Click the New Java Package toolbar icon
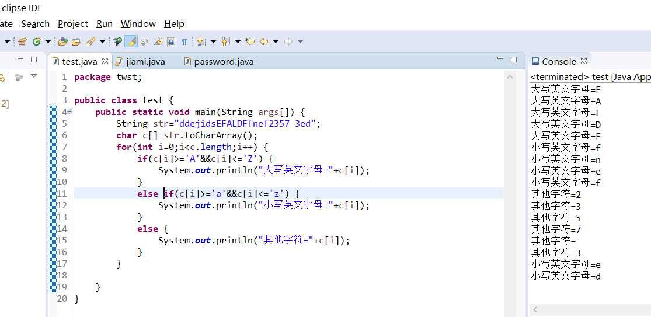The height and width of the screenshot is (317, 651). (x=22, y=41)
